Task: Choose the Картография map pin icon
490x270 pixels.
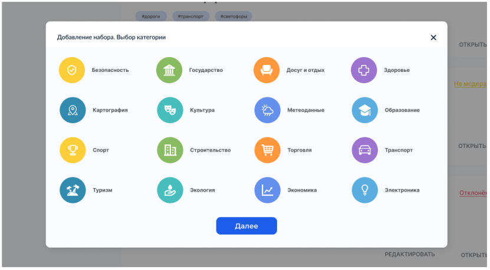Action: [x=72, y=110]
